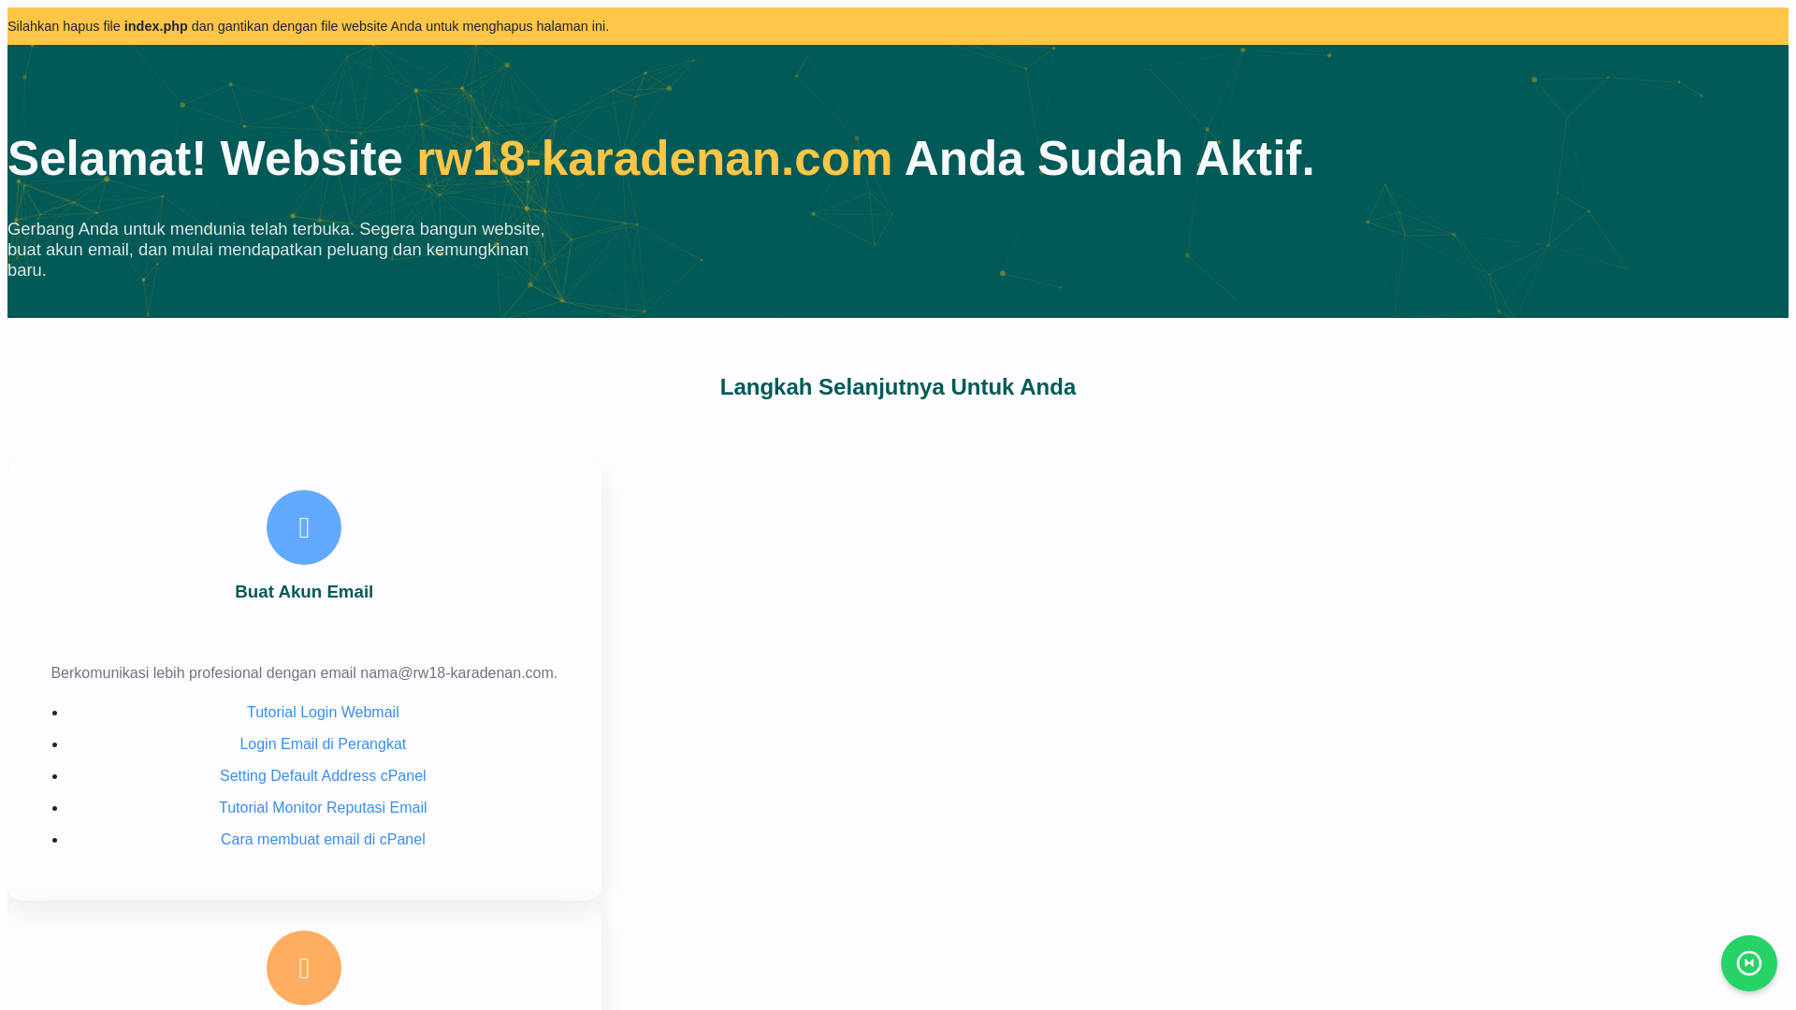Open the Tutorial Login Webmail link
Image resolution: width=1796 pixels, height=1010 pixels.
[323, 713]
